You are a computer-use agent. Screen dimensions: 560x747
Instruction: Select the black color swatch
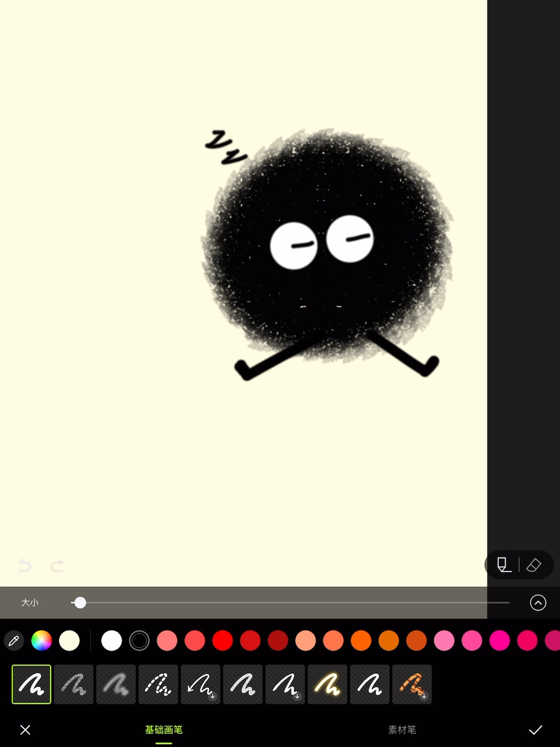tap(139, 641)
